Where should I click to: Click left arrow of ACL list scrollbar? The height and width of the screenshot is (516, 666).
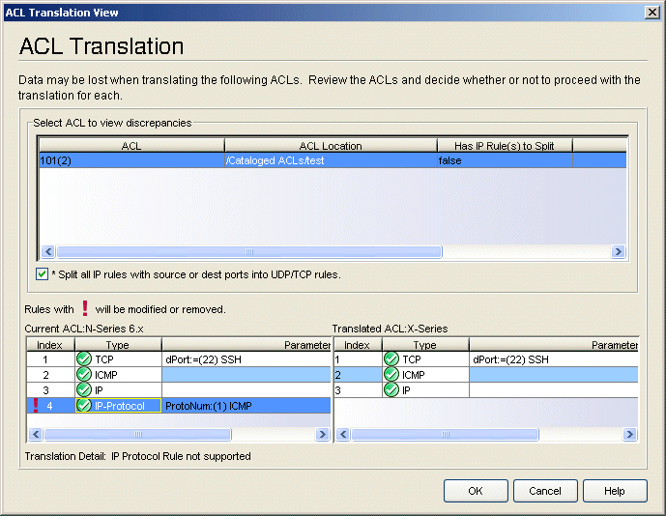[48, 251]
